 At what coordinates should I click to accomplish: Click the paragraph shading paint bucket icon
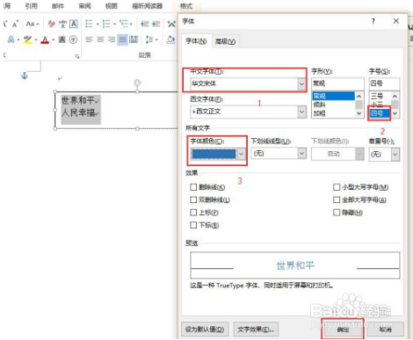(x=170, y=40)
